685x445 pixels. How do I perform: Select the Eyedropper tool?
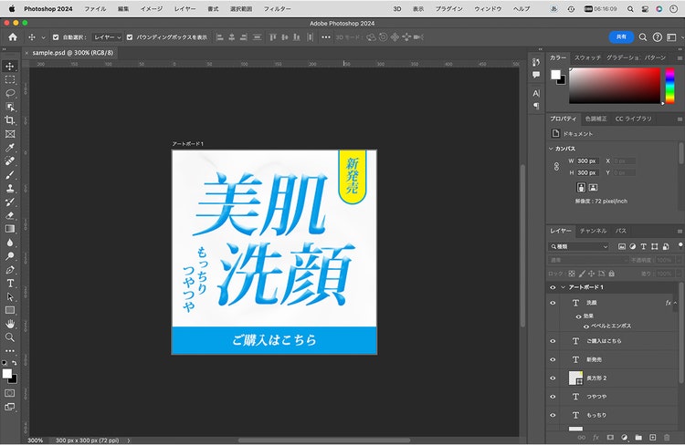point(10,148)
